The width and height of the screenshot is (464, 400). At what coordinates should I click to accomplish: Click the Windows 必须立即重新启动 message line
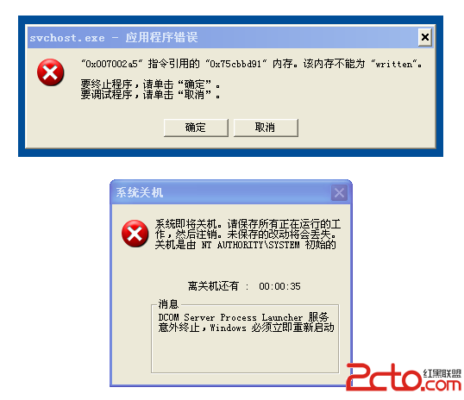pyautogui.click(x=273, y=328)
